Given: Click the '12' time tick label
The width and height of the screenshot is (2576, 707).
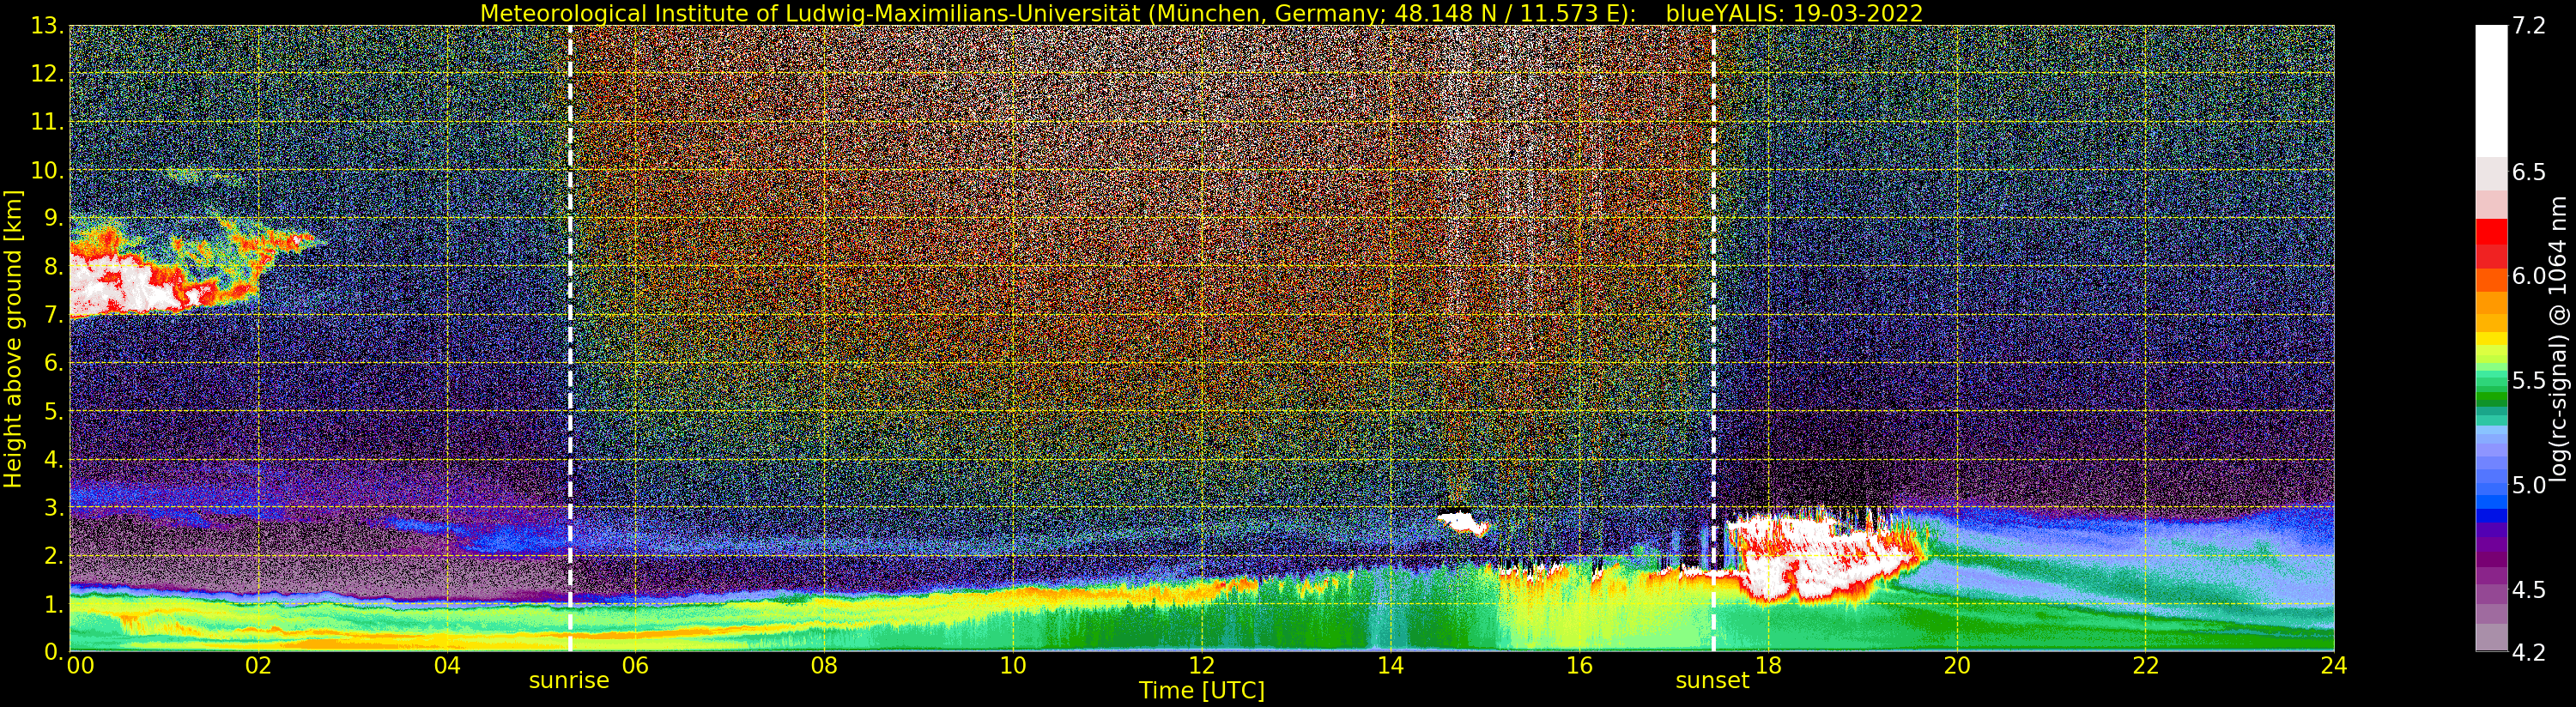Looking at the screenshot, I should pyautogui.click(x=1202, y=666).
